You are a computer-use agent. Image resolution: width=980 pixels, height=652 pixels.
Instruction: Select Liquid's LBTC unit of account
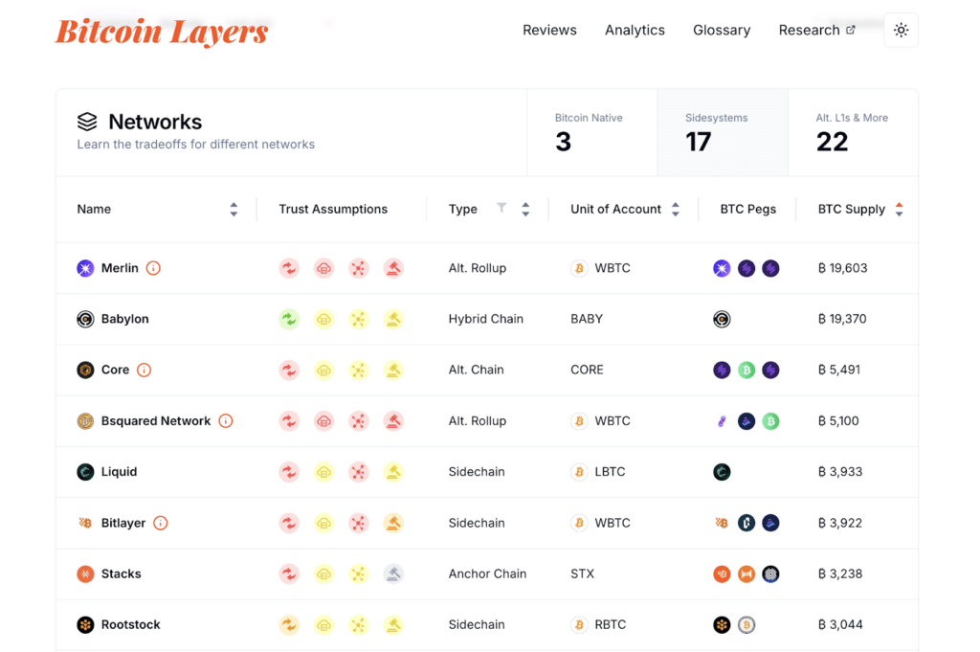click(x=598, y=471)
